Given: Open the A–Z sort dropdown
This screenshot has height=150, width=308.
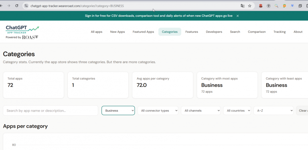Looking at the screenshot, I should (x=274, y=111).
